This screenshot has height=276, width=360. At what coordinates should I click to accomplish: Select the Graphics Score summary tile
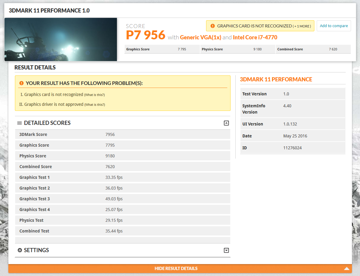coord(162,49)
